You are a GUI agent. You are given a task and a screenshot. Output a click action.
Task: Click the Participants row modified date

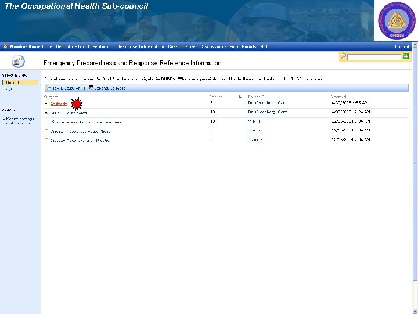click(351, 112)
